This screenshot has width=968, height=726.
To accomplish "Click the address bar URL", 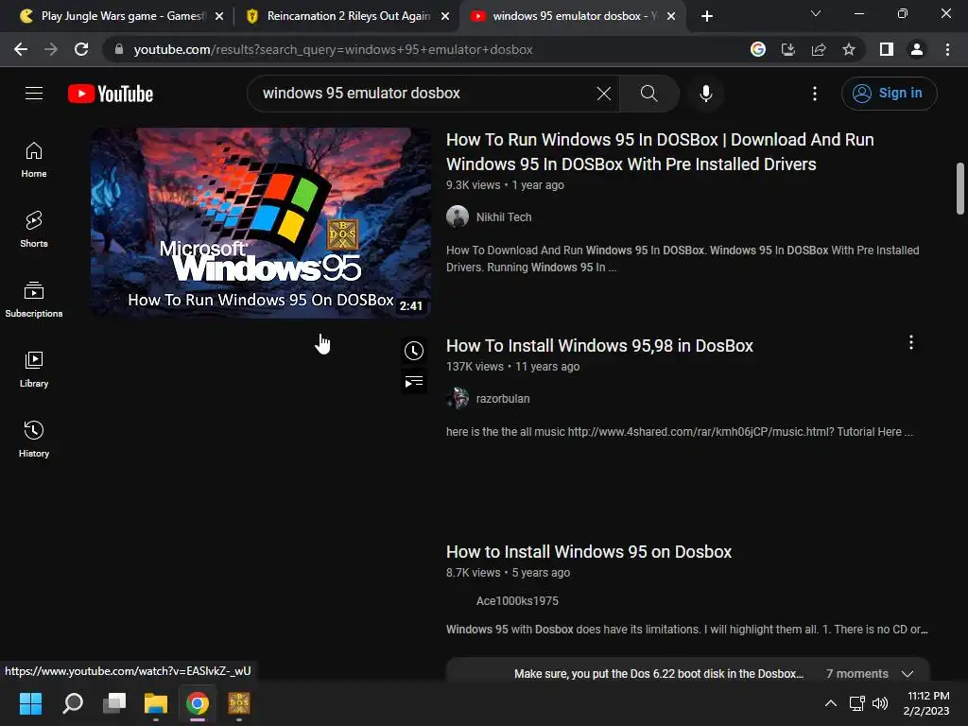I will (333, 49).
